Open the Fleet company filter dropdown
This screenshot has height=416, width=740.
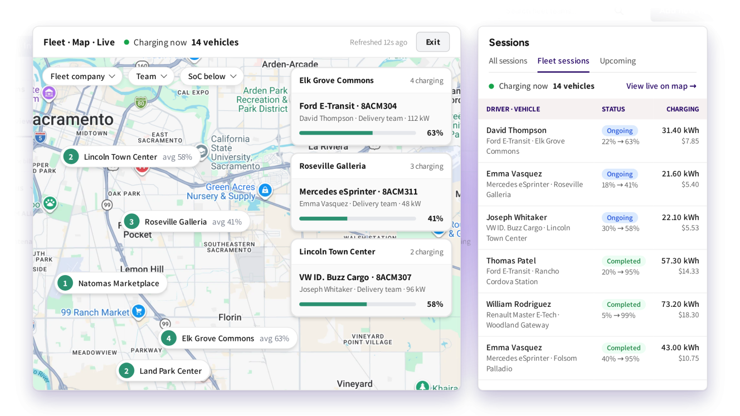[x=82, y=76]
